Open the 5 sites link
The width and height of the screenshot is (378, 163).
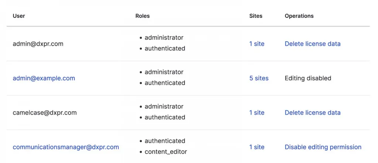point(259,78)
